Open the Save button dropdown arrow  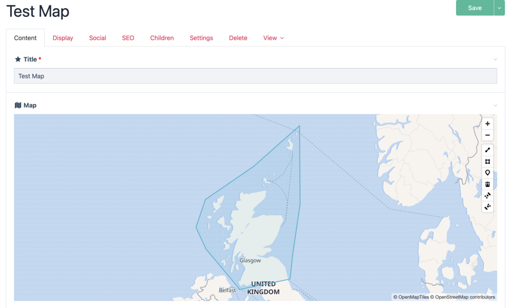[499, 8]
